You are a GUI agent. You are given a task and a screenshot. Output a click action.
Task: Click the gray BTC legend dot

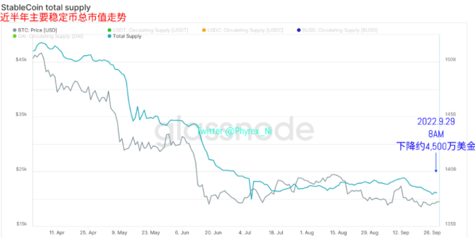pyautogui.click(x=15, y=30)
